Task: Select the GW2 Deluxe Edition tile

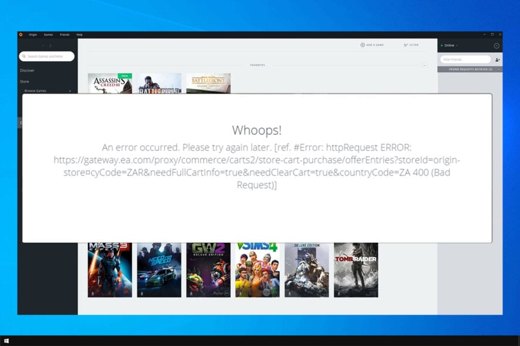Action: pyautogui.click(x=208, y=270)
